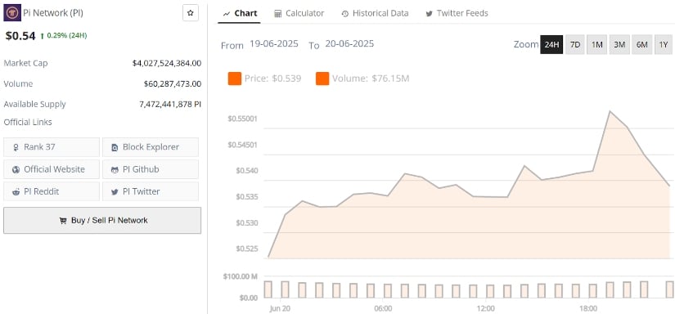Click the Official Links label

[28, 122]
